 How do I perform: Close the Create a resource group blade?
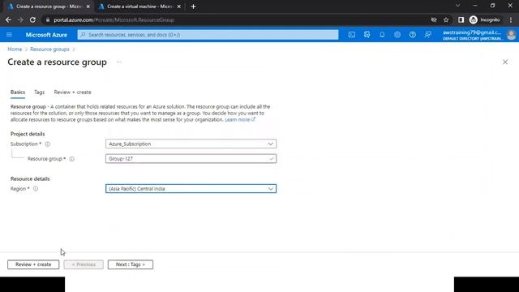pyautogui.click(x=505, y=62)
